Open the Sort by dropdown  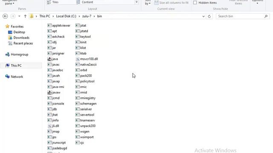(x=148, y=3)
